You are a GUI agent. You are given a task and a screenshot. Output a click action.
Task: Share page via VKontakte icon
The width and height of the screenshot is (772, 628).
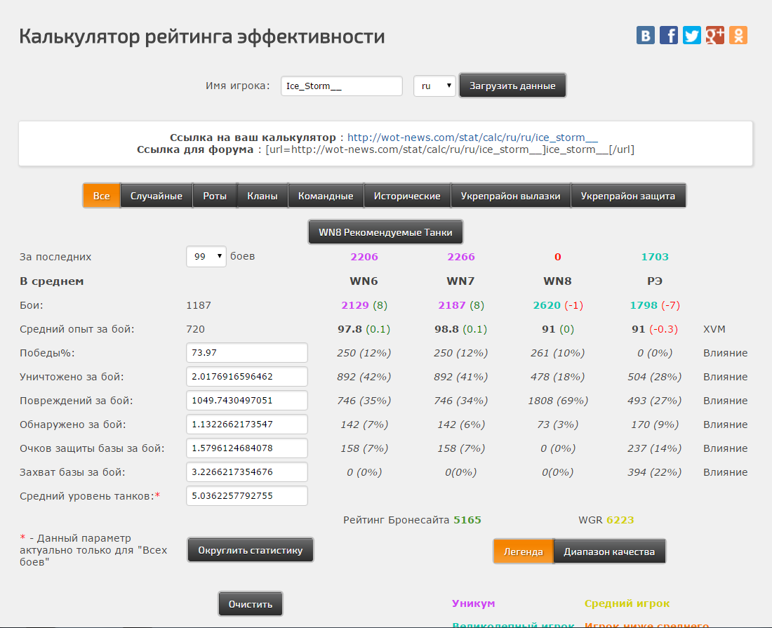point(646,35)
